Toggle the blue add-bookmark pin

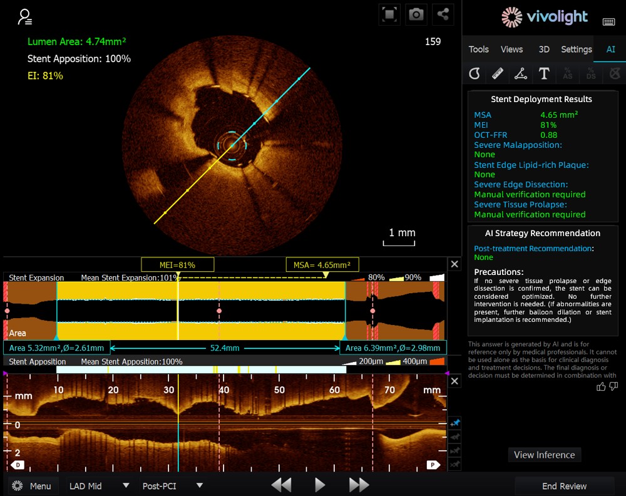pyautogui.click(x=455, y=424)
